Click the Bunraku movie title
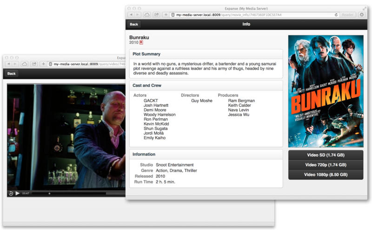The width and height of the screenshot is (372, 232). point(139,38)
